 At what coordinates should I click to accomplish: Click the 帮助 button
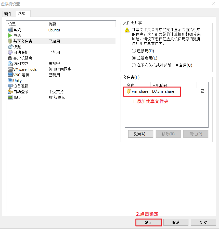click(203, 222)
